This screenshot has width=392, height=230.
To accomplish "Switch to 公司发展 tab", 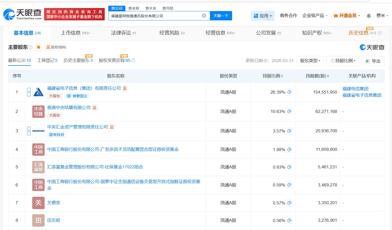I will [268, 33].
